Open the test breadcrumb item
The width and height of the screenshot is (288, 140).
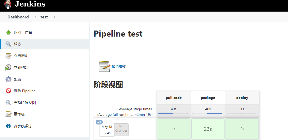pos(44,17)
